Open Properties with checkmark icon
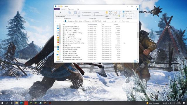 pyautogui.click(x=115, y=14)
